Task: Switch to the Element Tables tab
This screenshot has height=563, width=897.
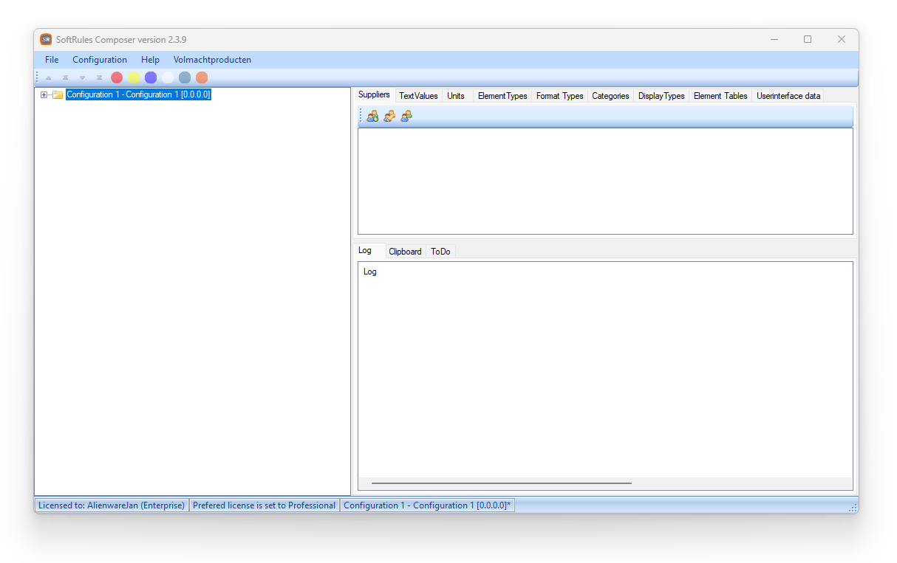Action: 720,96
